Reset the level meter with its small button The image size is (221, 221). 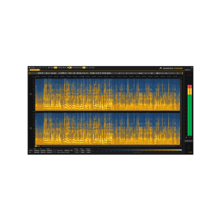click(186, 137)
